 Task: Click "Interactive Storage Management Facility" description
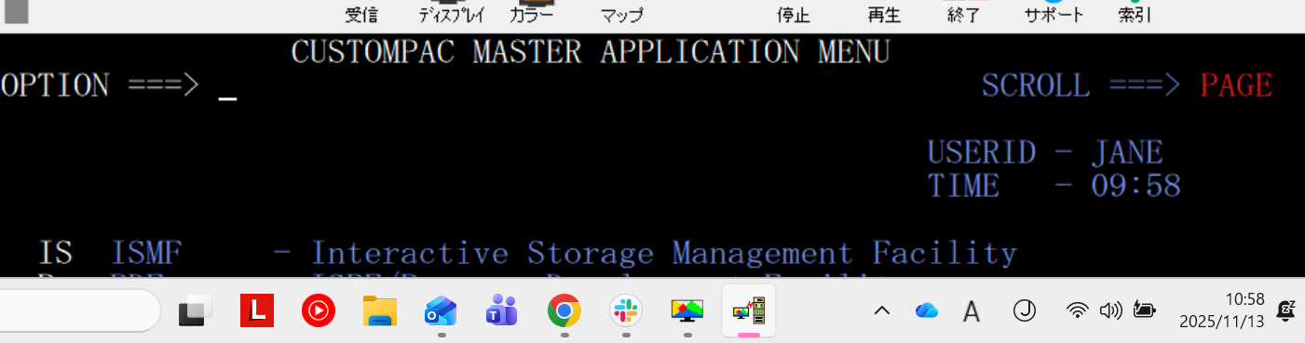pos(664,253)
